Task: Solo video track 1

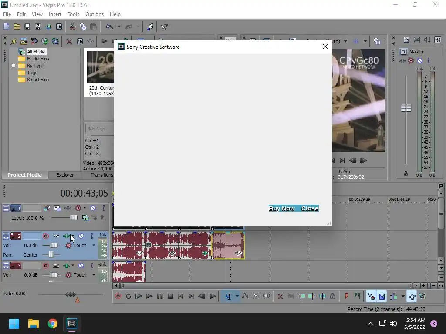Action: [104, 208]
